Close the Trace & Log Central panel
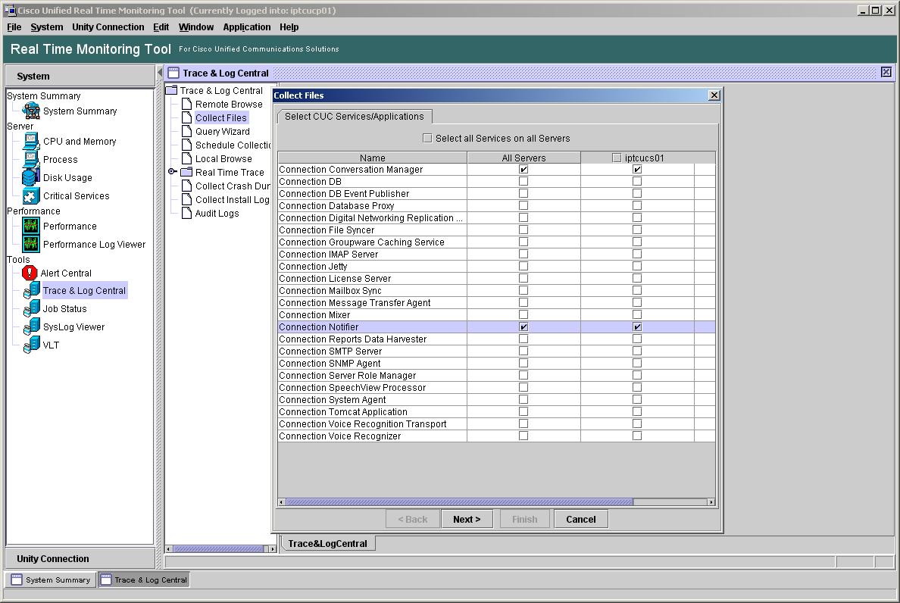This screenshot has height=603, width=900. 886,72
